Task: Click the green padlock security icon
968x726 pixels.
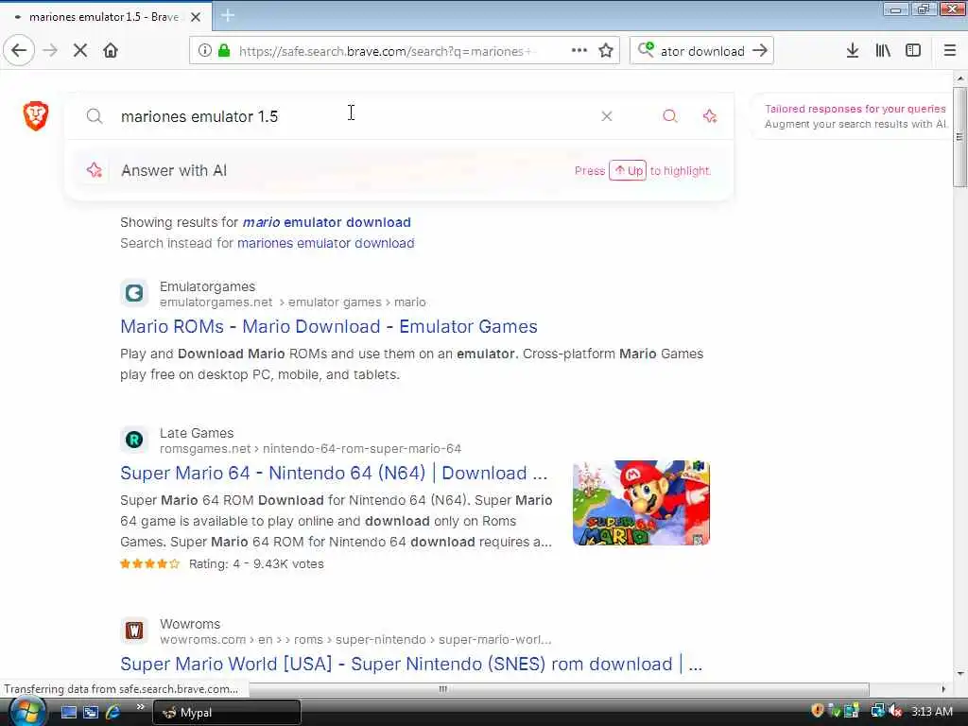Action: (224, 51)
